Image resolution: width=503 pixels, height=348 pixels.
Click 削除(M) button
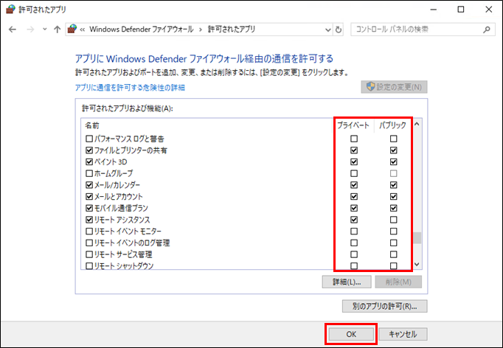(x=398, y=282)
